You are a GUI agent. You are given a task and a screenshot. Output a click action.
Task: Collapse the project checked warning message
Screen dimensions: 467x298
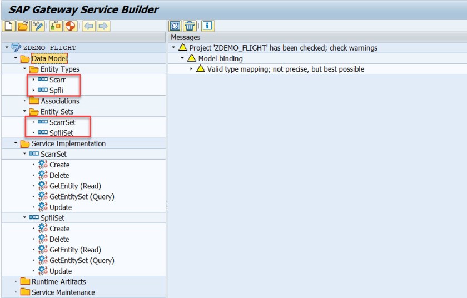173,47
